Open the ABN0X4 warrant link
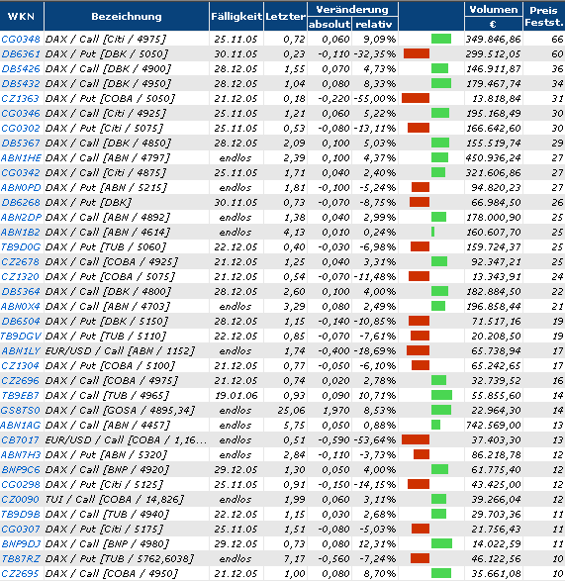565x581 pixels. (x=21, y=306)
